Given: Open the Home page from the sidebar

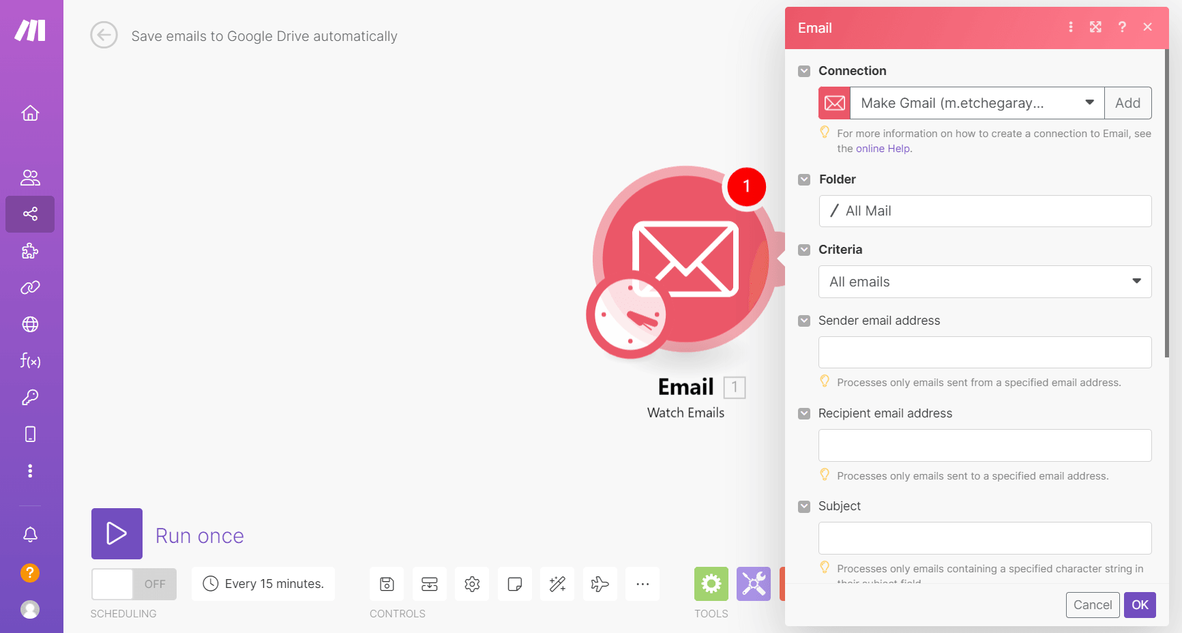Looking at the screenshot, I should [x=30, y=113].
